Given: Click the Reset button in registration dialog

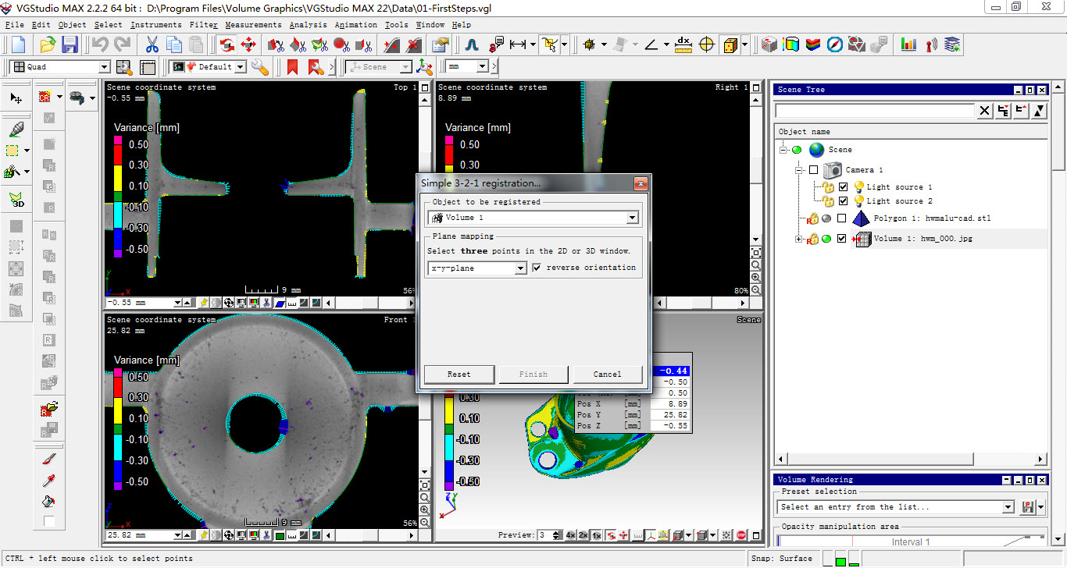Looking at the screenshot, I should click(x=459, y=375).
